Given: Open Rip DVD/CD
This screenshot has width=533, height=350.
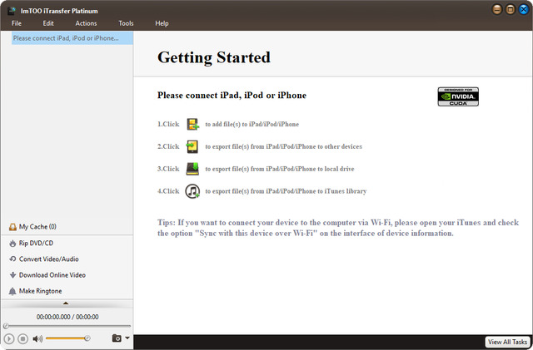Looking at the screenshot, I should [36, 243].
